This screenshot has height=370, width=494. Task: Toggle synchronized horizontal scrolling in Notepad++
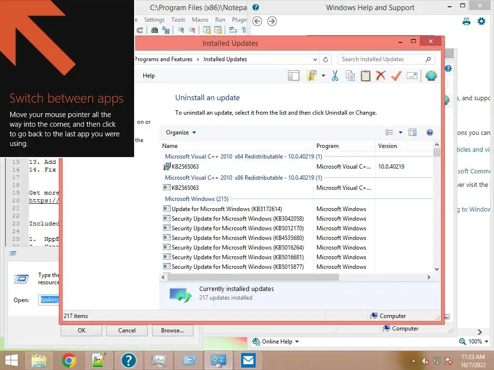click(218, 30)
